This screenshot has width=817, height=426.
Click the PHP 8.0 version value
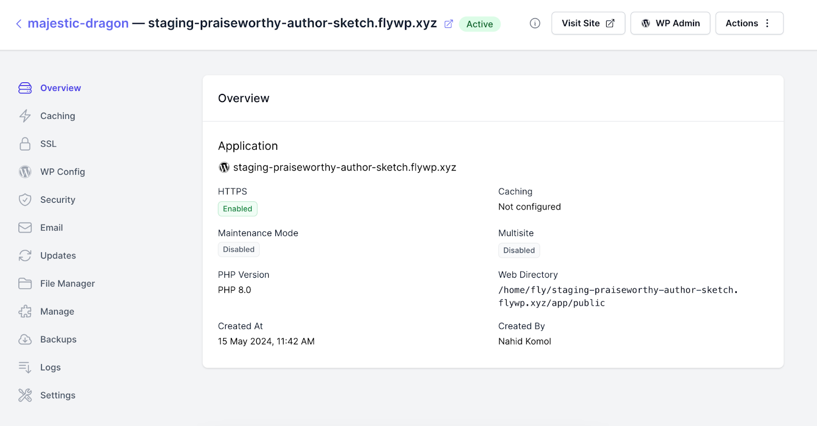pyautogui.click(x=234, y=290)
